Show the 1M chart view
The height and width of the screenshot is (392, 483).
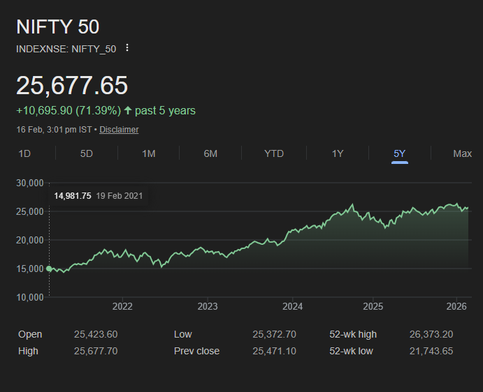pyautogui.click(x=148, y=153)
